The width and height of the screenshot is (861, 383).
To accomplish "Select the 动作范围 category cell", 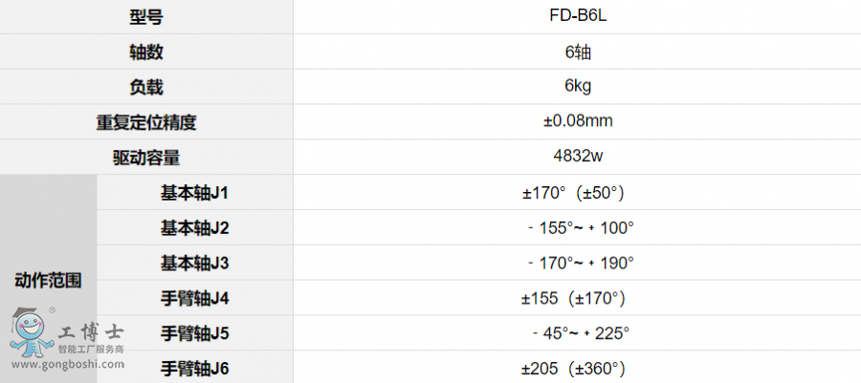I will pos(48,280).
